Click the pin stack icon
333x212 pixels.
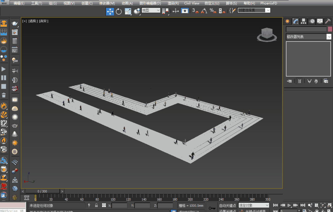[289, 81]
